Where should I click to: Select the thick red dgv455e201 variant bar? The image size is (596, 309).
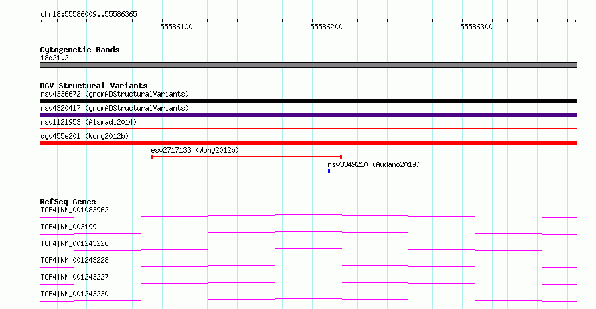click(308, 143)
